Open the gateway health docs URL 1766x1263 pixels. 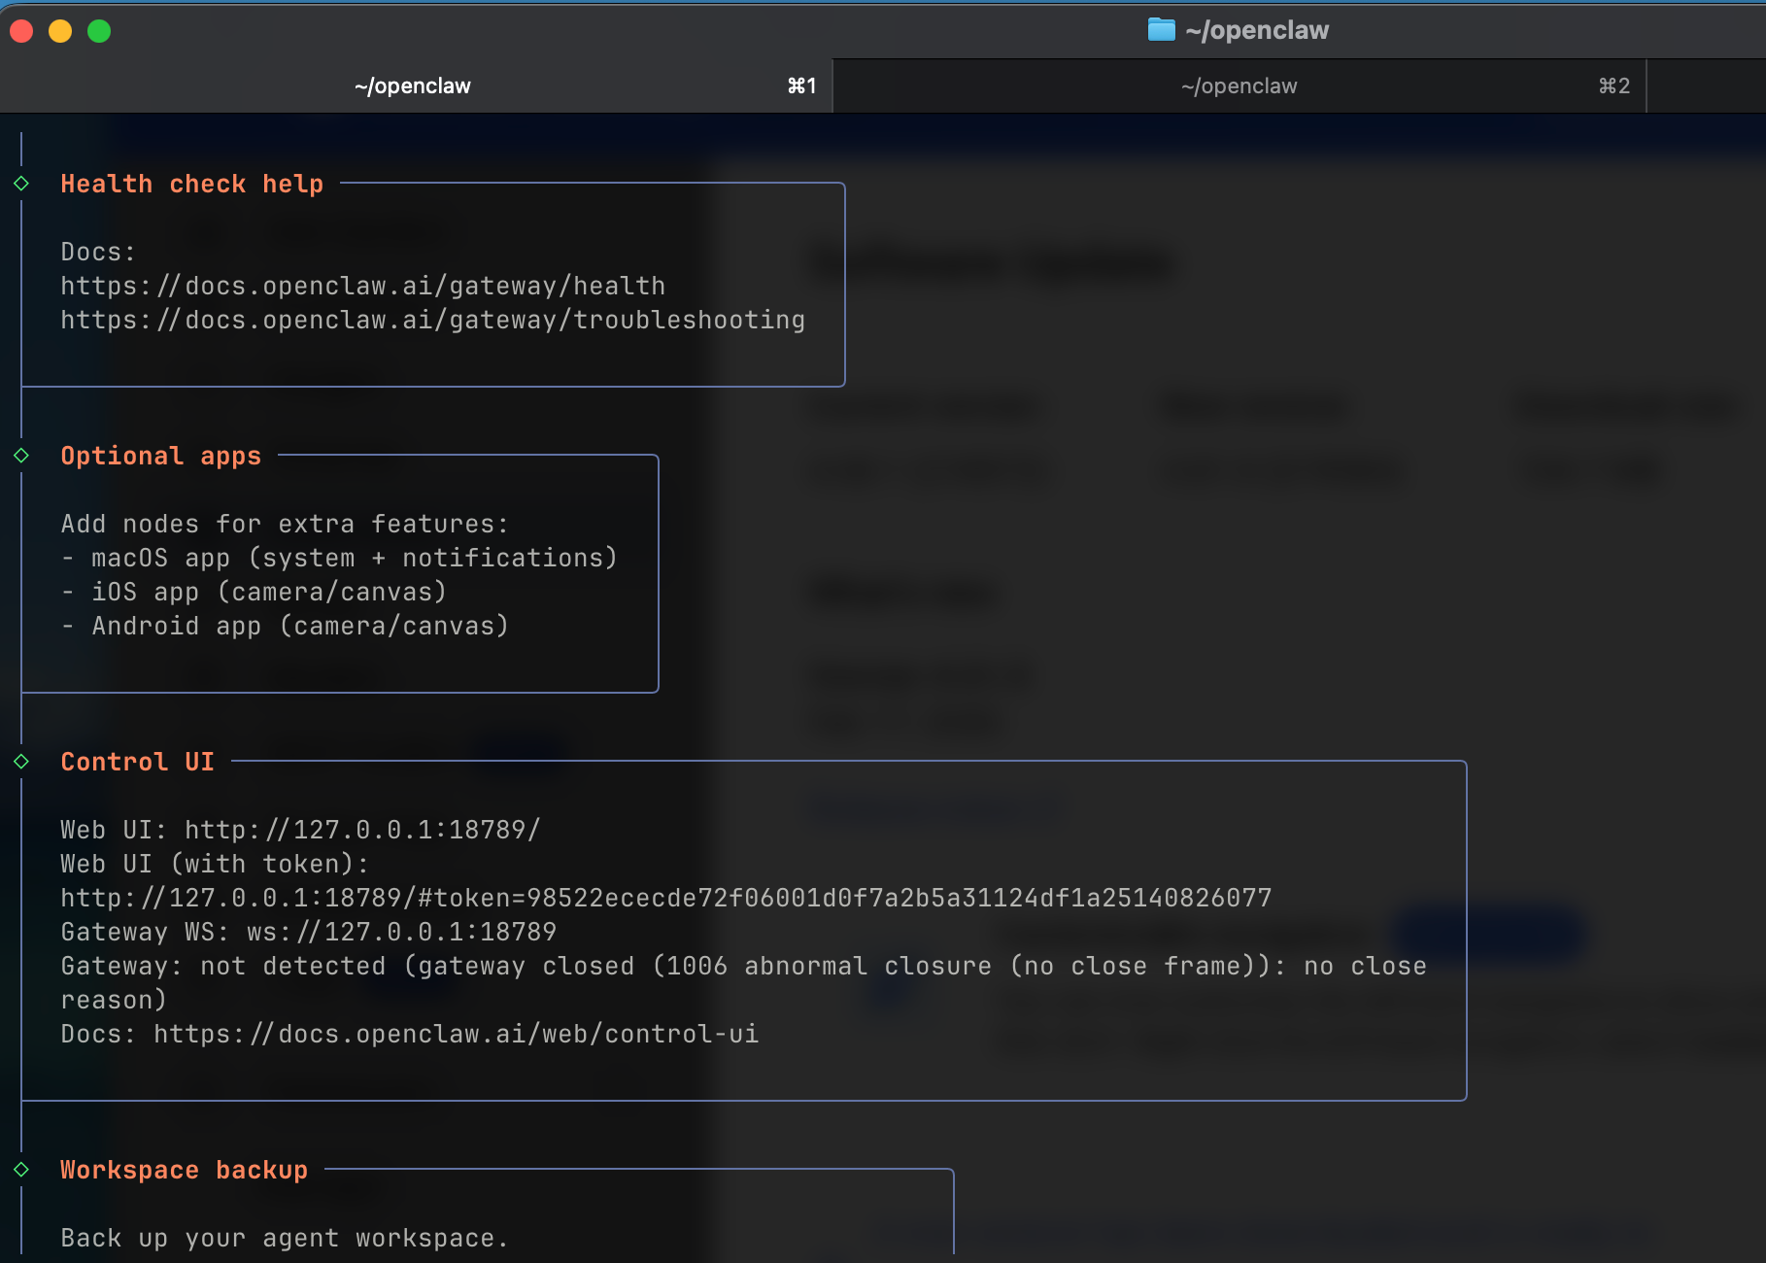(x=362, y=287)
